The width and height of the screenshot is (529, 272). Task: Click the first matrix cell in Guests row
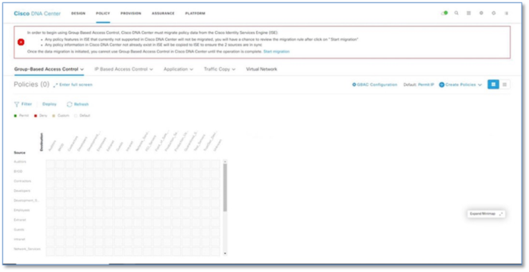click(50, 232)
